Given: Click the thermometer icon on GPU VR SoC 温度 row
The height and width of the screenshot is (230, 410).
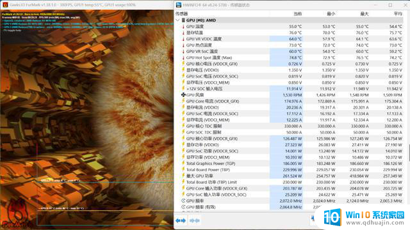Looking at the screenshot, I should pyautogui.click(x=183, y=51).
